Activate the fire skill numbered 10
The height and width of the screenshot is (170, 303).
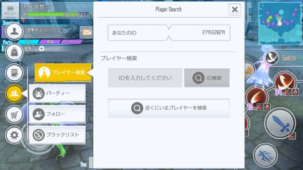(257, 98)
